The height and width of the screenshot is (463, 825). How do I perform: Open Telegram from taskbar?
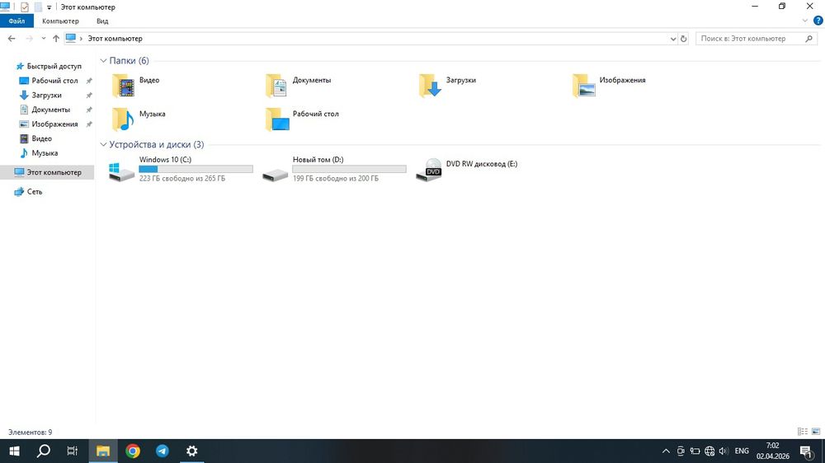[x=162, y=451]
